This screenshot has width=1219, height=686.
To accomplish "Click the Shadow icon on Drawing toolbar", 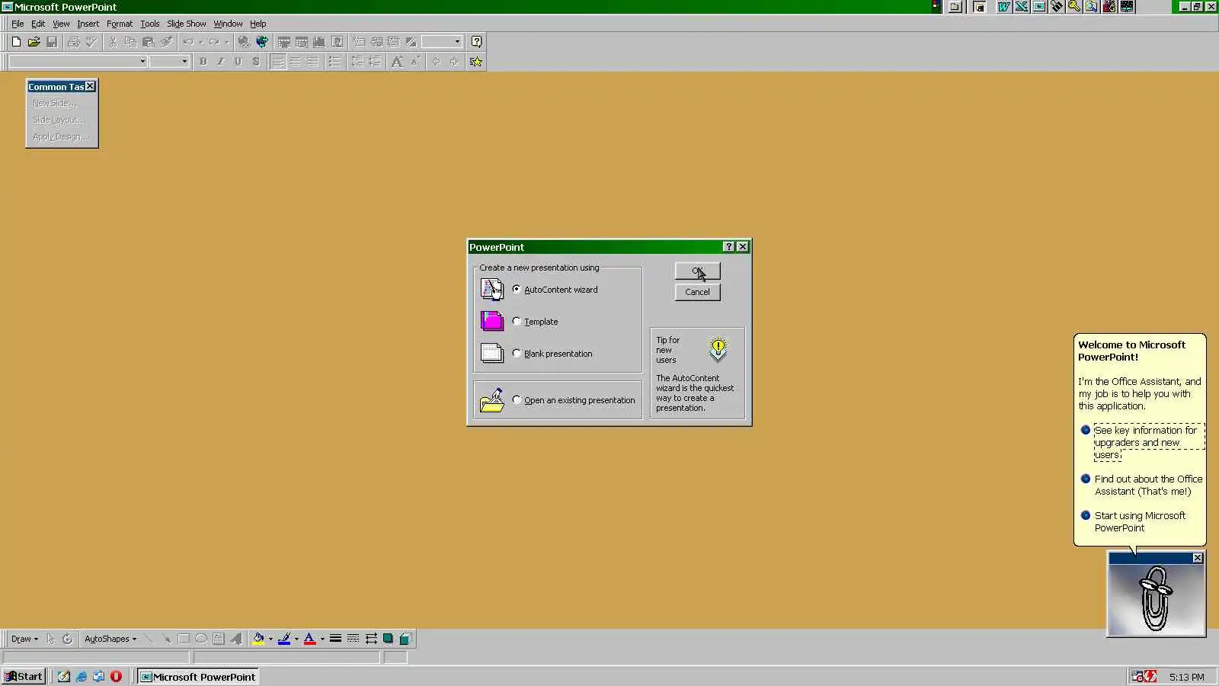I will click(x=389, y=639).
